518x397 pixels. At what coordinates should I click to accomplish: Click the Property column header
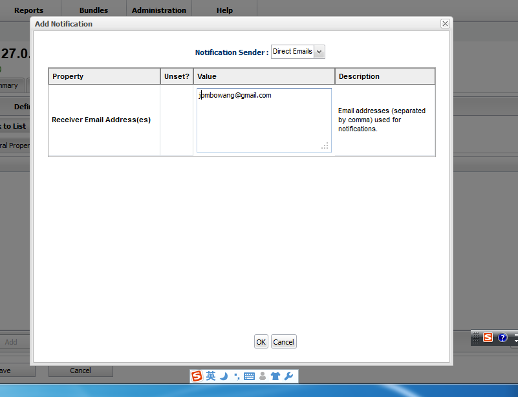click(x=104, y=76)
